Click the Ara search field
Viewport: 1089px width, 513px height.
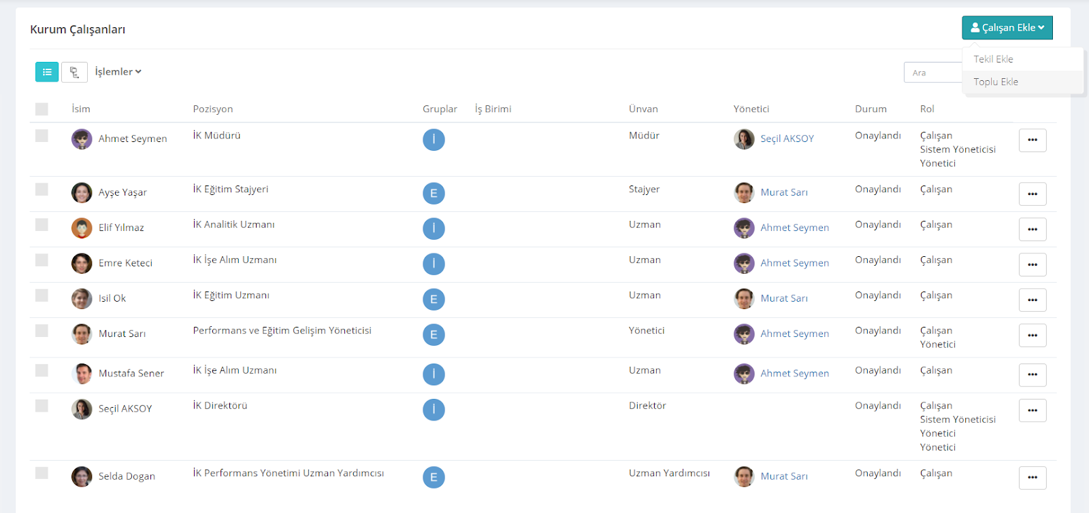(x=933, y=73)
